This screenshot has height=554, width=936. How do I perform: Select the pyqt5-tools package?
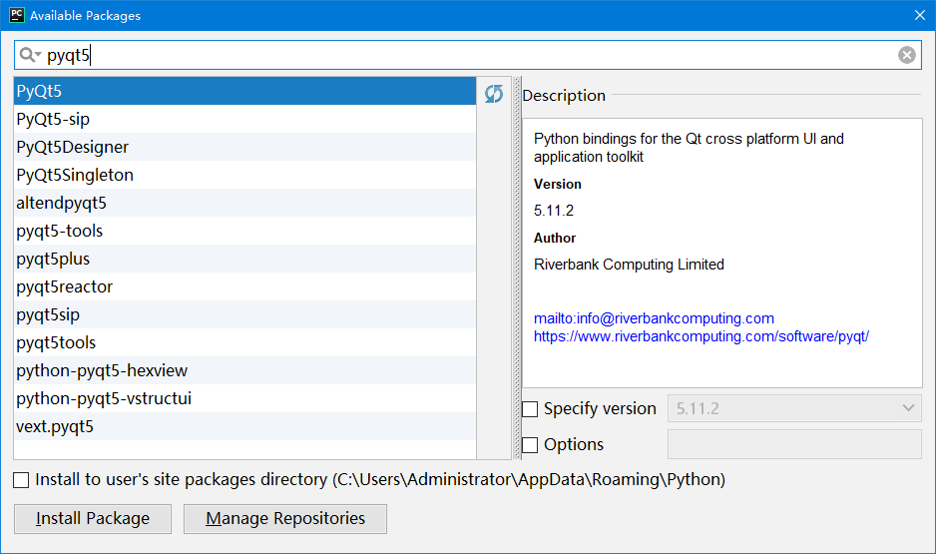[244, 231]
